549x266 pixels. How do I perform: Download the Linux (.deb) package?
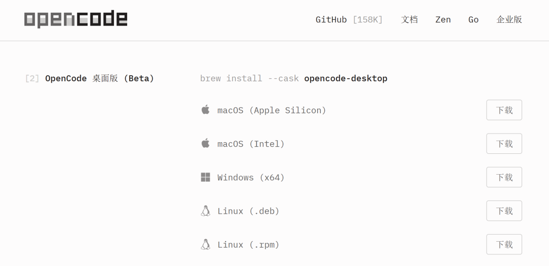coord(504,211)
